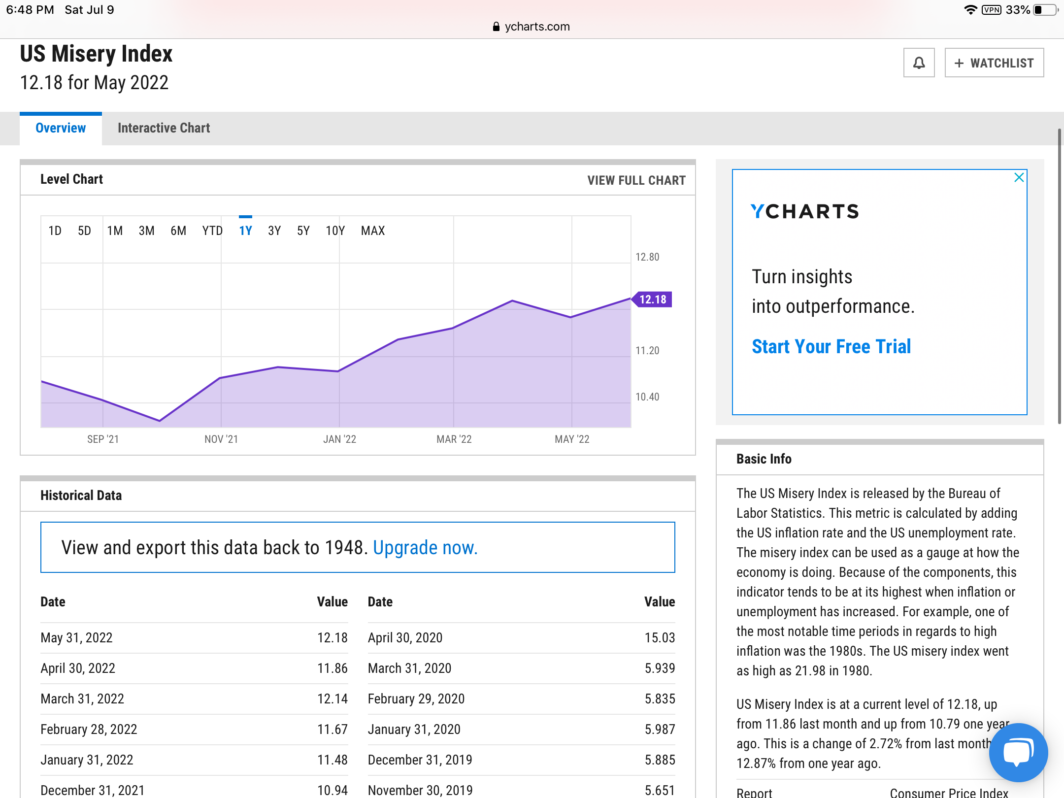The height and width of the screenshot is (798, 1064).
Task: Click the NOV '21 axis label
Action: 221,439
